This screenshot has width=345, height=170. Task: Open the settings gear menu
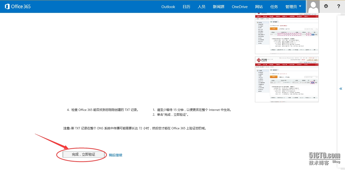(x=326, y=7)
